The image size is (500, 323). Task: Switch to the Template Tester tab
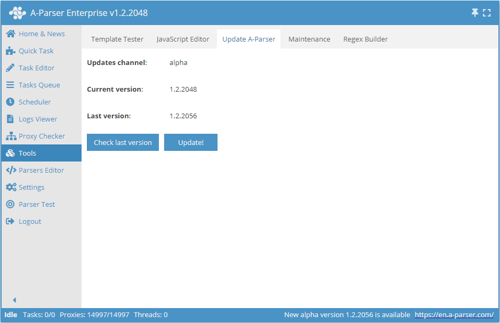point(117,39)
